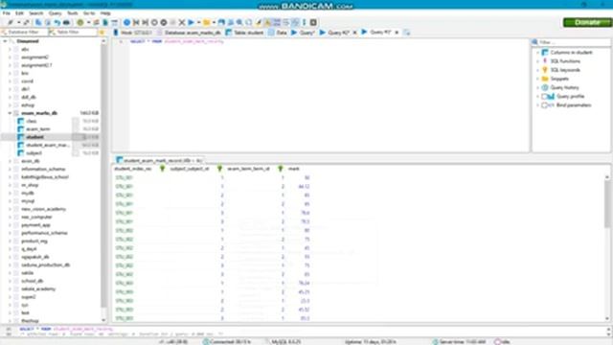Screen dimensions: 613x345
Task: Click the X cancel editing toolbar icon
Action: [x=182, y=23]
